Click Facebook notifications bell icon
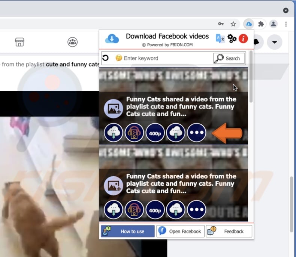The height and width of the screenshot is (257, 296). click(257, 42)
